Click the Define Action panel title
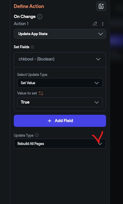Viewport: 123px width, 204px height. pos(29,6)
